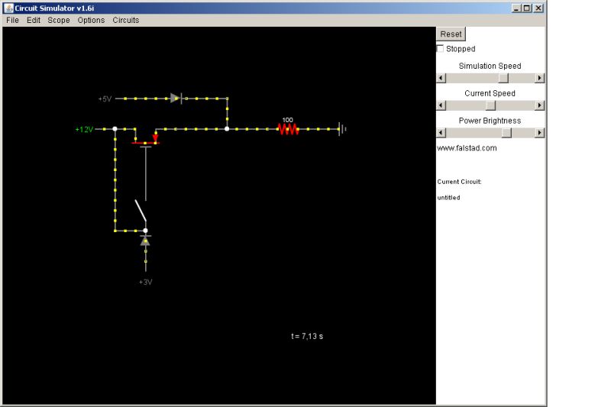Click Simulation Speed left arrow

tap(441, 78)
